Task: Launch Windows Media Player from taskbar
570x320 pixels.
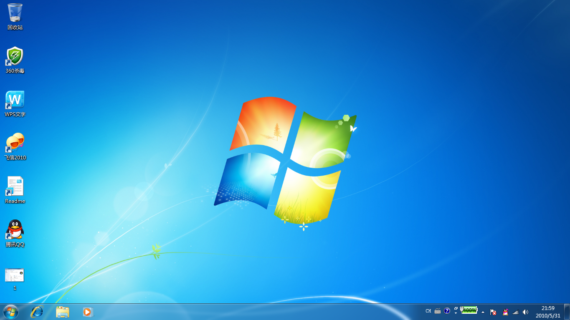Action: coord(88,312)
